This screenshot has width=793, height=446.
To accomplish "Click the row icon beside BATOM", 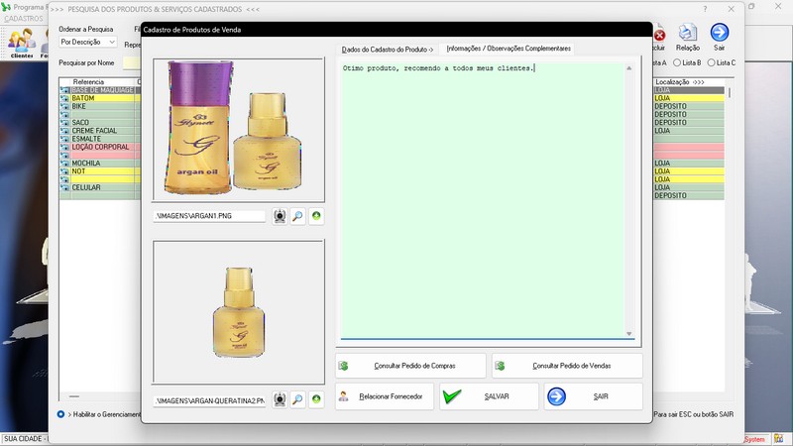I will [64, 98].
